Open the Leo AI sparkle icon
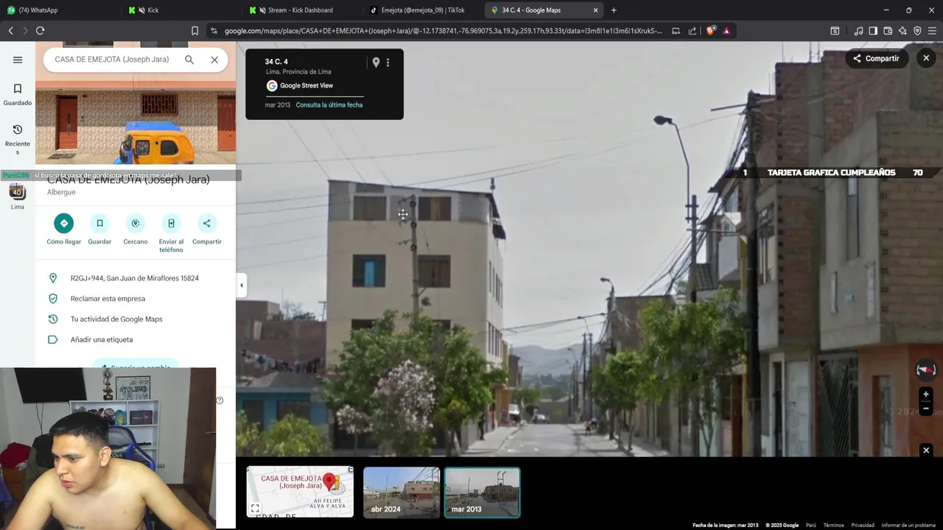 click(x=902, y=31)
